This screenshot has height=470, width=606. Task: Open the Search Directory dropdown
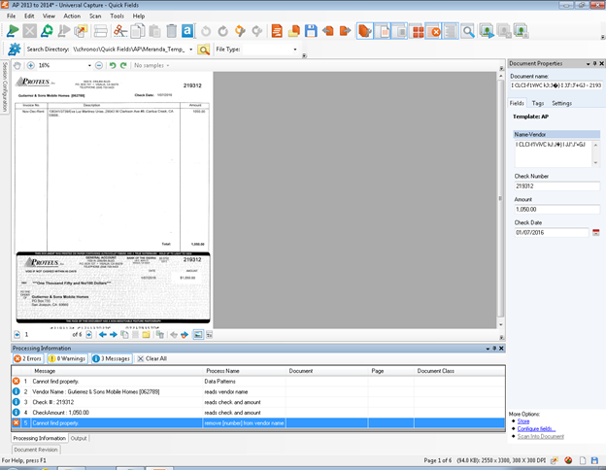pyautogui.click(x=191, y=50)
